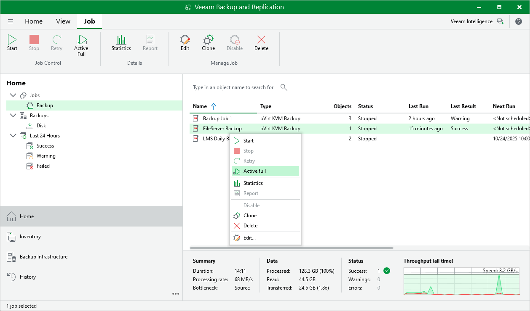Click the Success result of FileServer Backup
The height and width of the screenshot is (311, 530).
pyautogui.click(x=459, y=129)
